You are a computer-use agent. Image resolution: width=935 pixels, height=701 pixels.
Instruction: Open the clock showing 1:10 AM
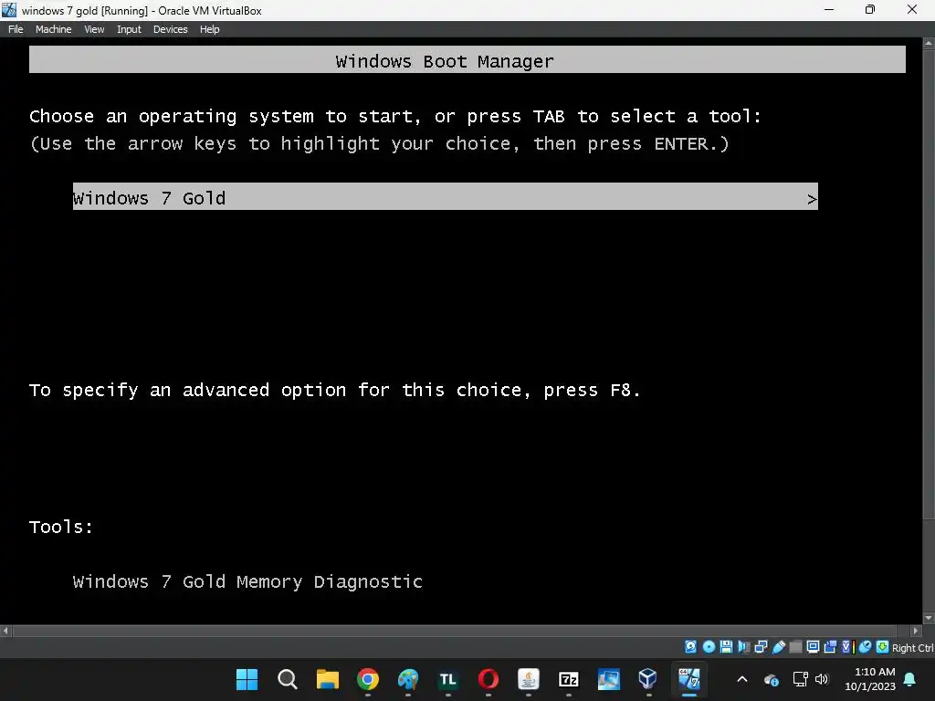[x=870, y=679]
